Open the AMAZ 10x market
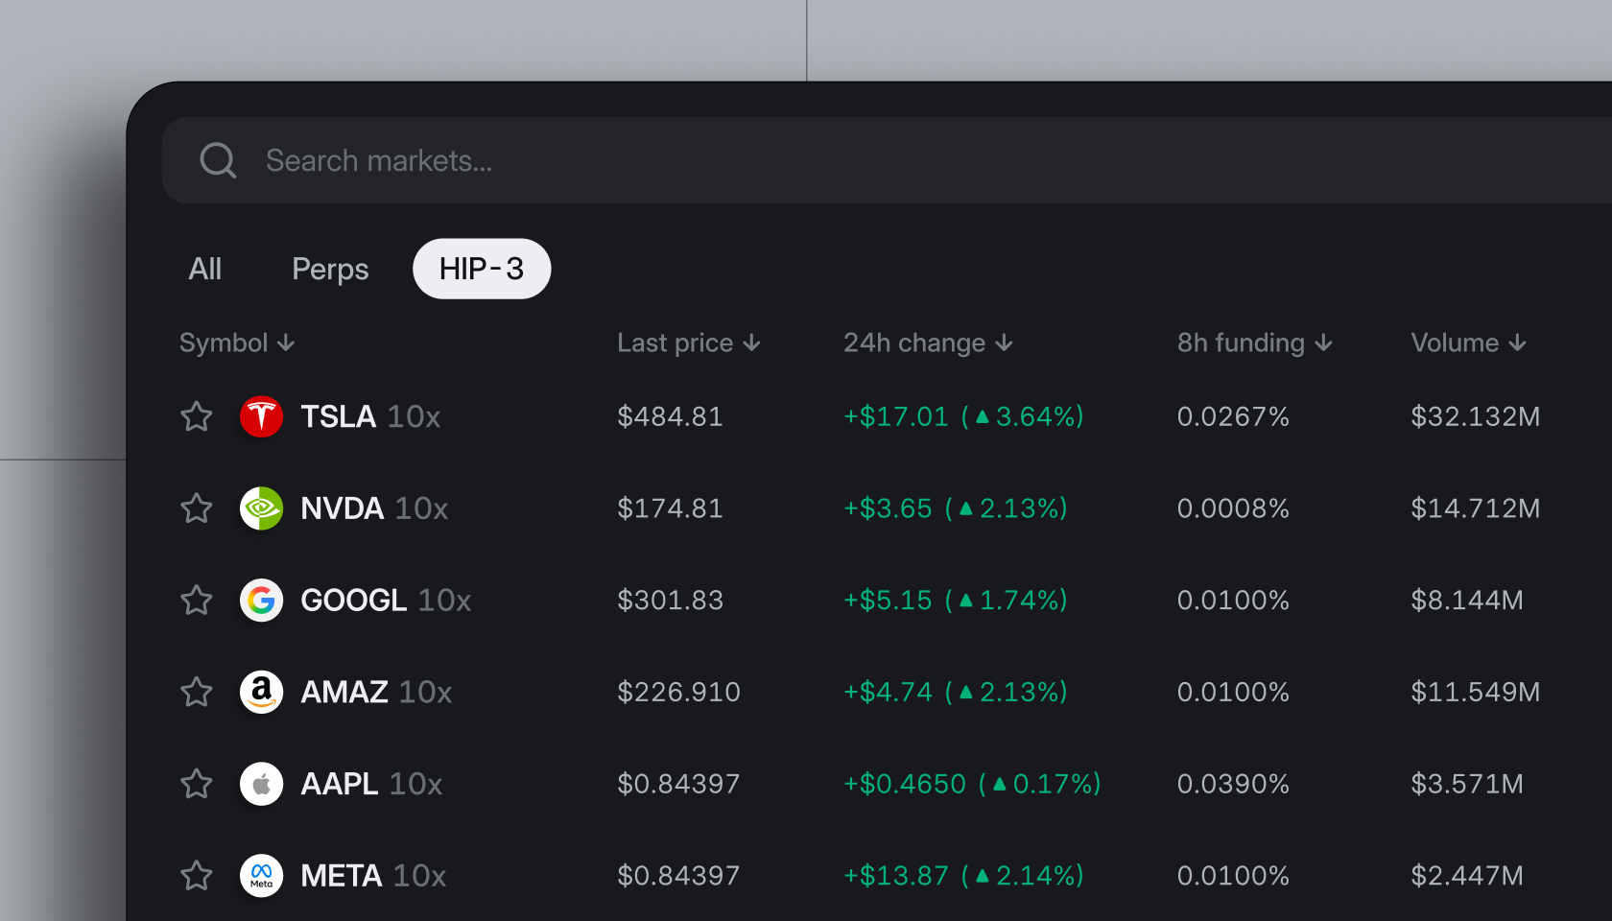This screenshot has width=1612, height=921. (376, 692)
